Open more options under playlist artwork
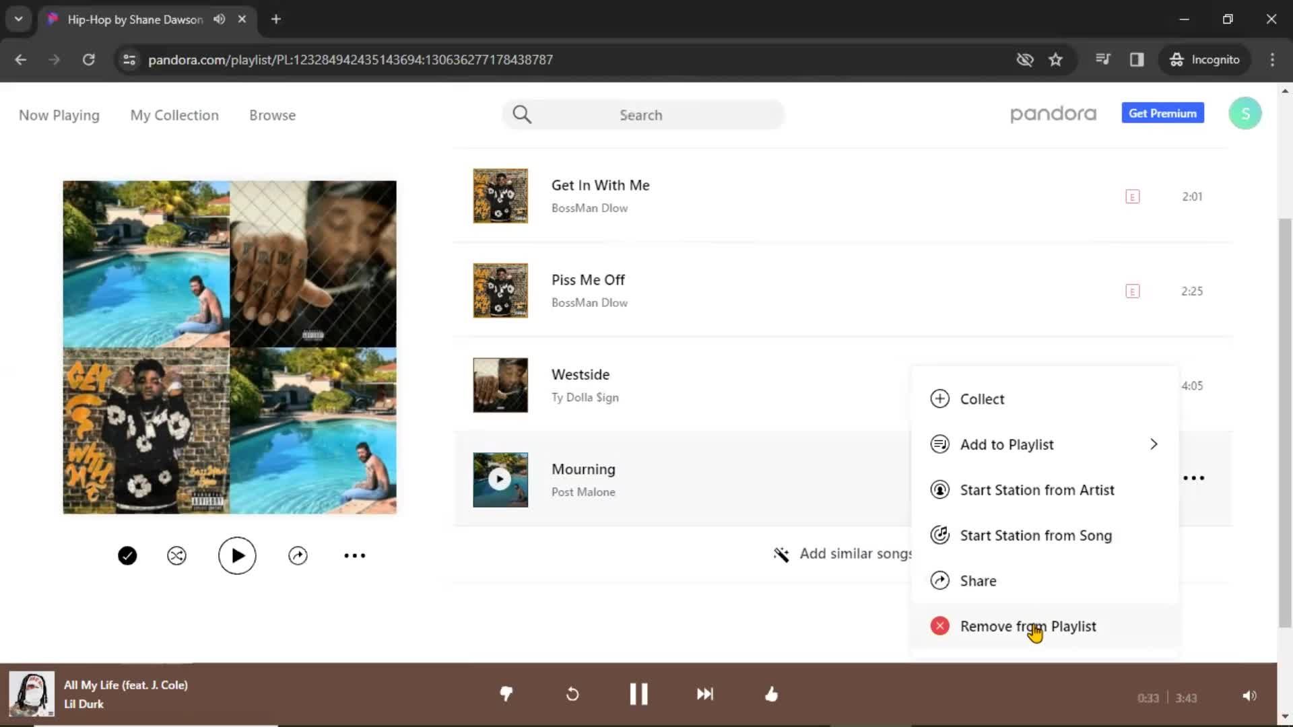Image resolution: width=1293 pixels, height=727 pixels. point(355,556)
